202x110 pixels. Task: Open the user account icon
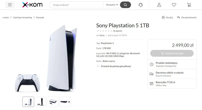coord(159,5)
